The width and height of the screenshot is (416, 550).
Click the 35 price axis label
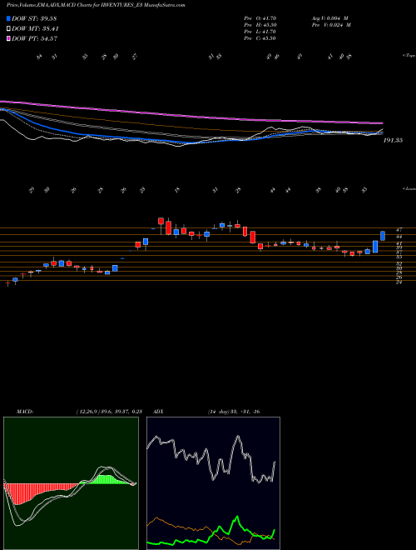pos(399,257)
